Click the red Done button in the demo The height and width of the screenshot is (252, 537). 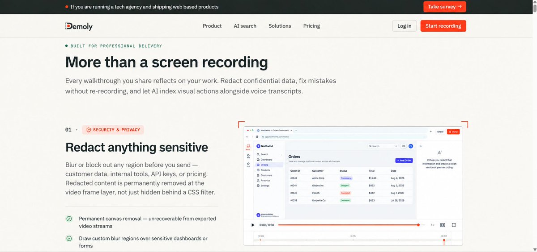(453, 132)
